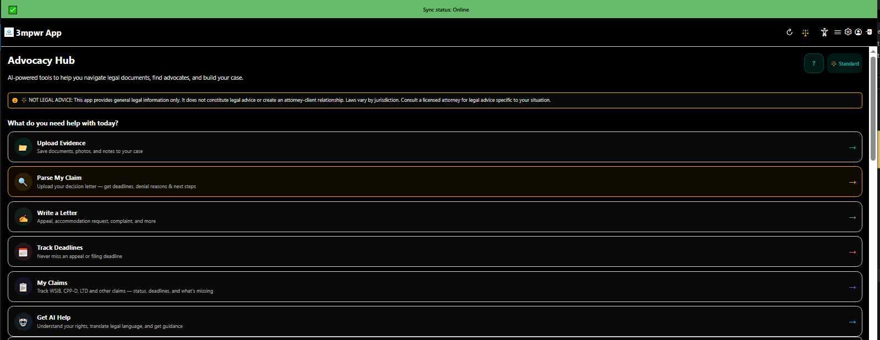Click the logout icon in header
The width and height of the screenshot is (880, 340).
[869, 32]
